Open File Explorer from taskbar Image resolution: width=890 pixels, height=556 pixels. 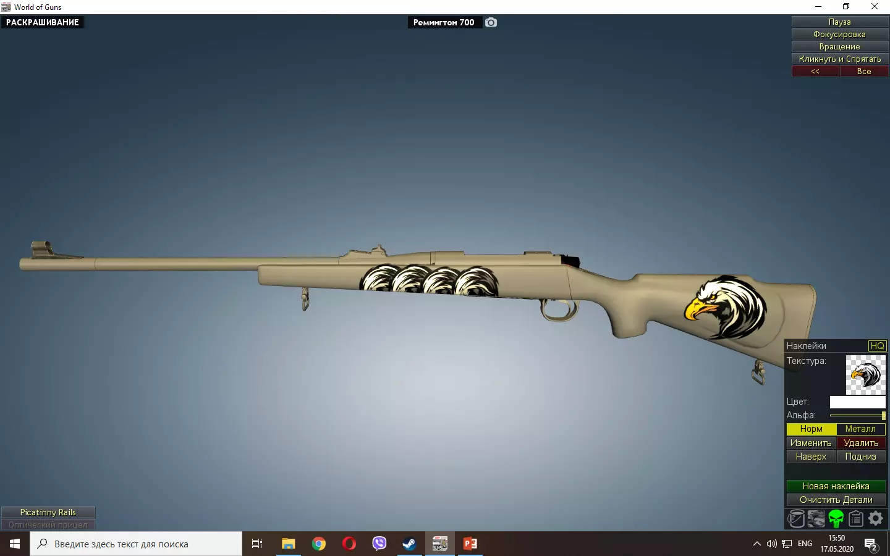tap(289, 544)
